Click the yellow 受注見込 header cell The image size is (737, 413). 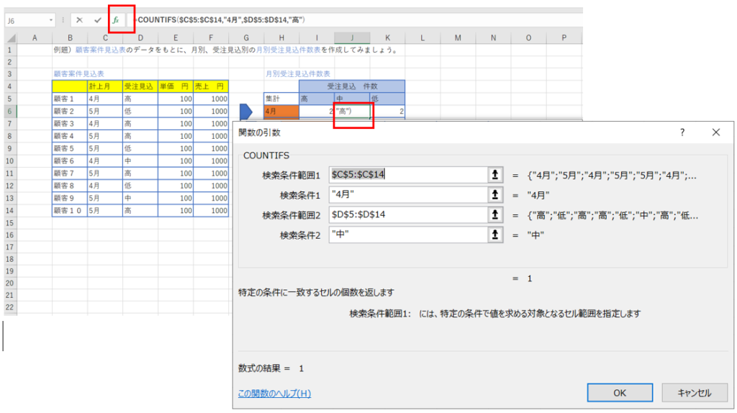point(140,86)
